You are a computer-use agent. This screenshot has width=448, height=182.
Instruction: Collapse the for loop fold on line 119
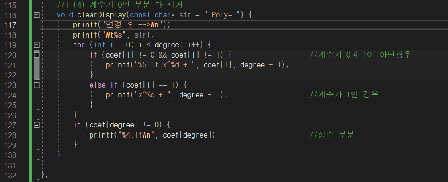pyautogui.click(x=36, y=45)
